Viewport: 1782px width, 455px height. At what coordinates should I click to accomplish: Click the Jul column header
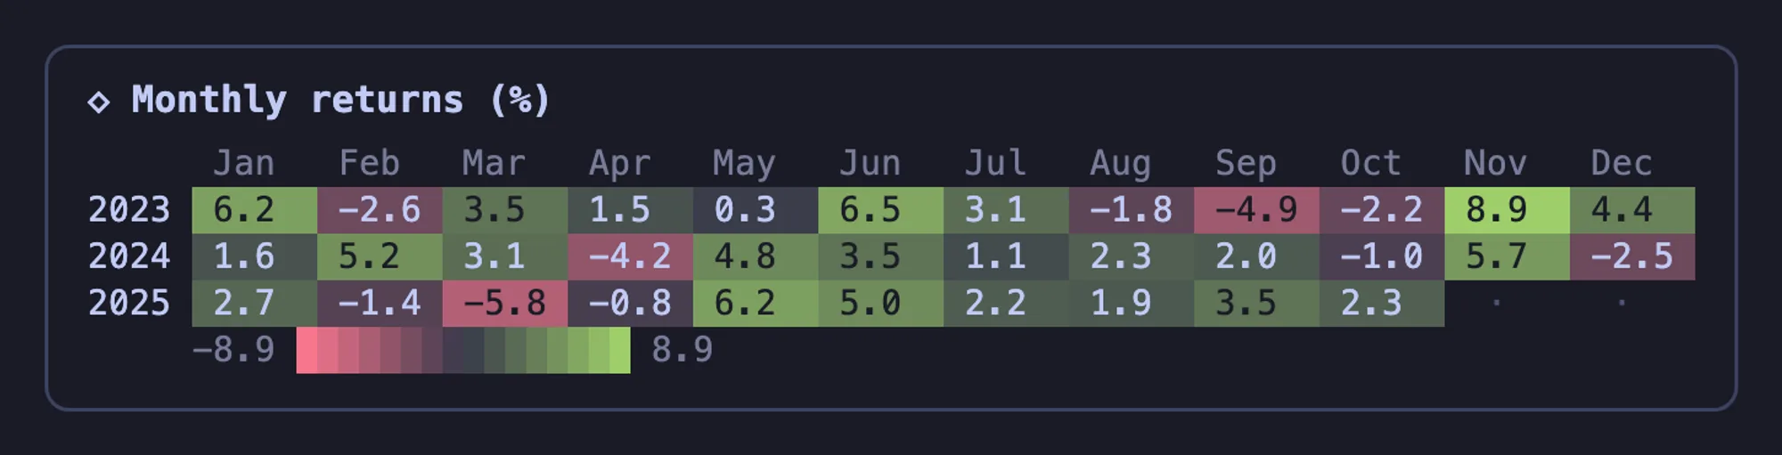[x=996, y=163]
